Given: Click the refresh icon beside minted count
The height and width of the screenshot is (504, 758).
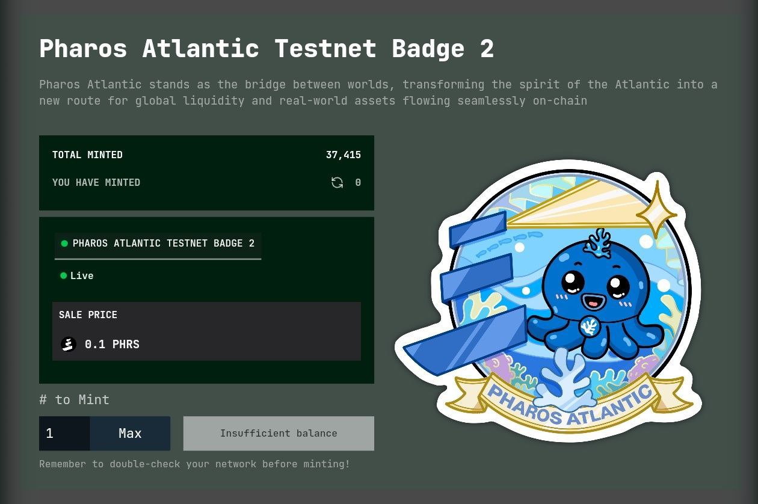Looking at the screenshot, I should (337, 182).
